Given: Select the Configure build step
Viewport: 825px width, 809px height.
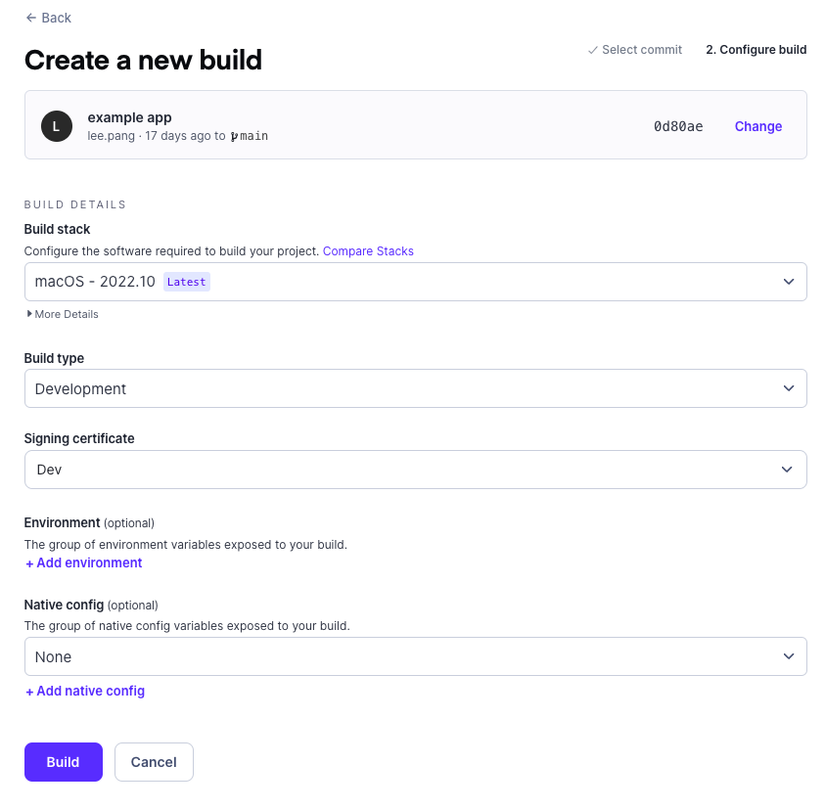Looking at the screenshot, I should [x=756, y=50].
